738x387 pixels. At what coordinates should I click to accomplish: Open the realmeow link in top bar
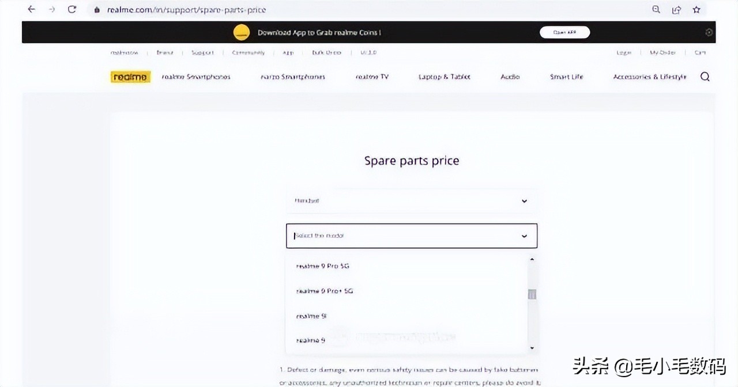[x=125, y=52]
